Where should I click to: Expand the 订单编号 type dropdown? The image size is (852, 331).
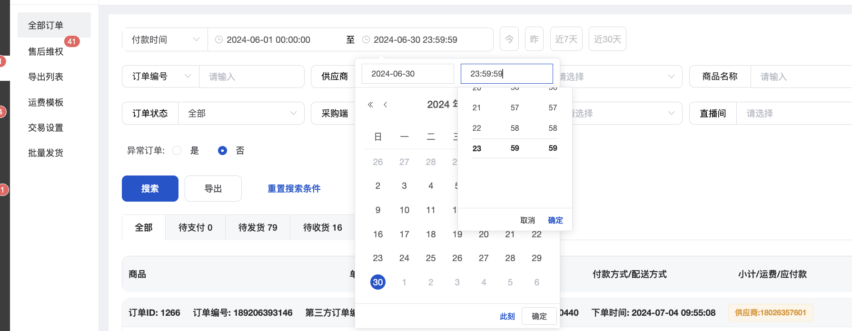pyautogui.click(x=160, y=77)
